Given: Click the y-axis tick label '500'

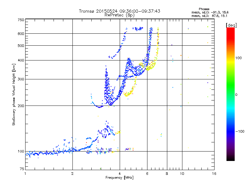Looking at the screenshot, I should point(21,46).
